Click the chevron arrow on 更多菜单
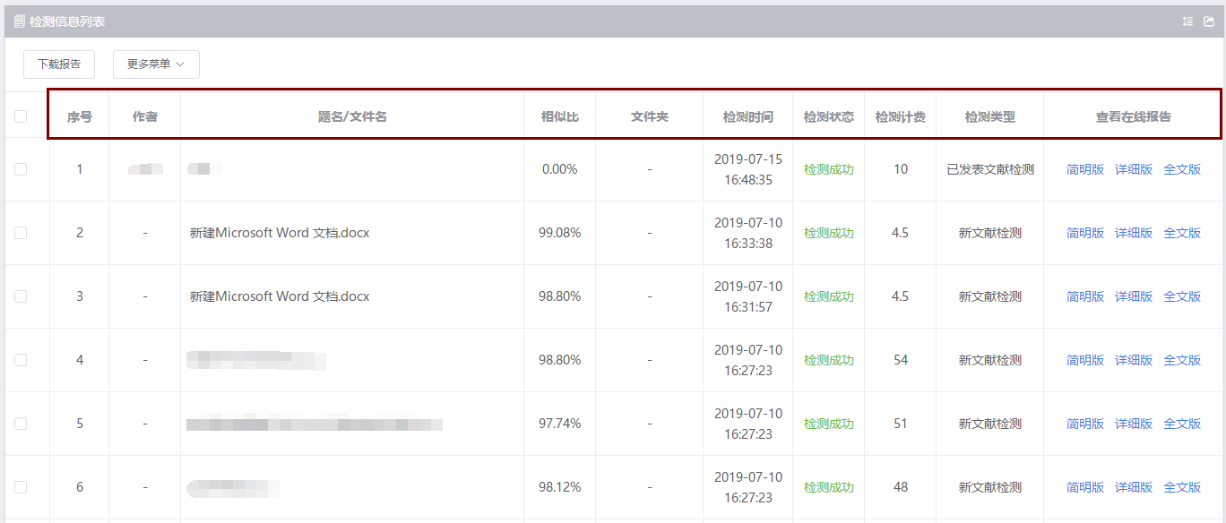This screenshot has height=523, width=1226. click(180, 64)
